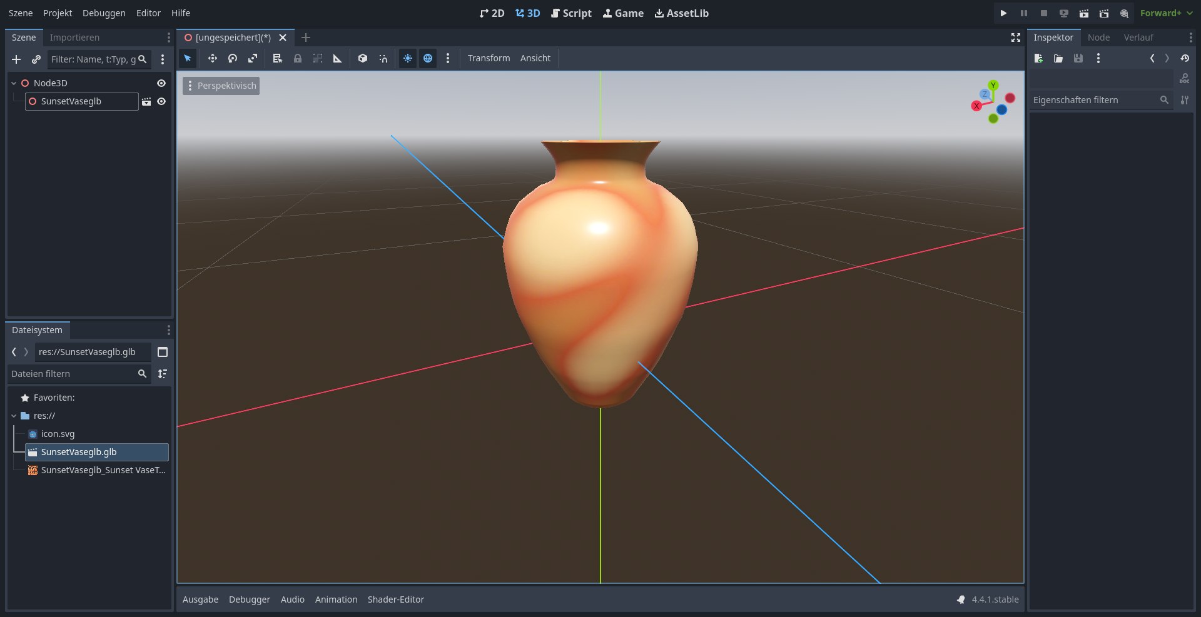This screenshot has width=1201, height=617.
Task: Toggle distraction-free fullscreen mode for the viewport
Action: tap(1016, 38)
